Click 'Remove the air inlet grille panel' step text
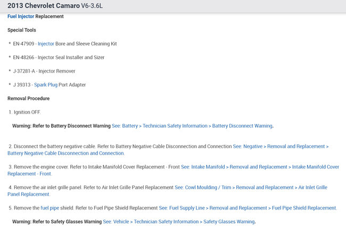The height and width of the screenshot is (234, 346). 48,188
